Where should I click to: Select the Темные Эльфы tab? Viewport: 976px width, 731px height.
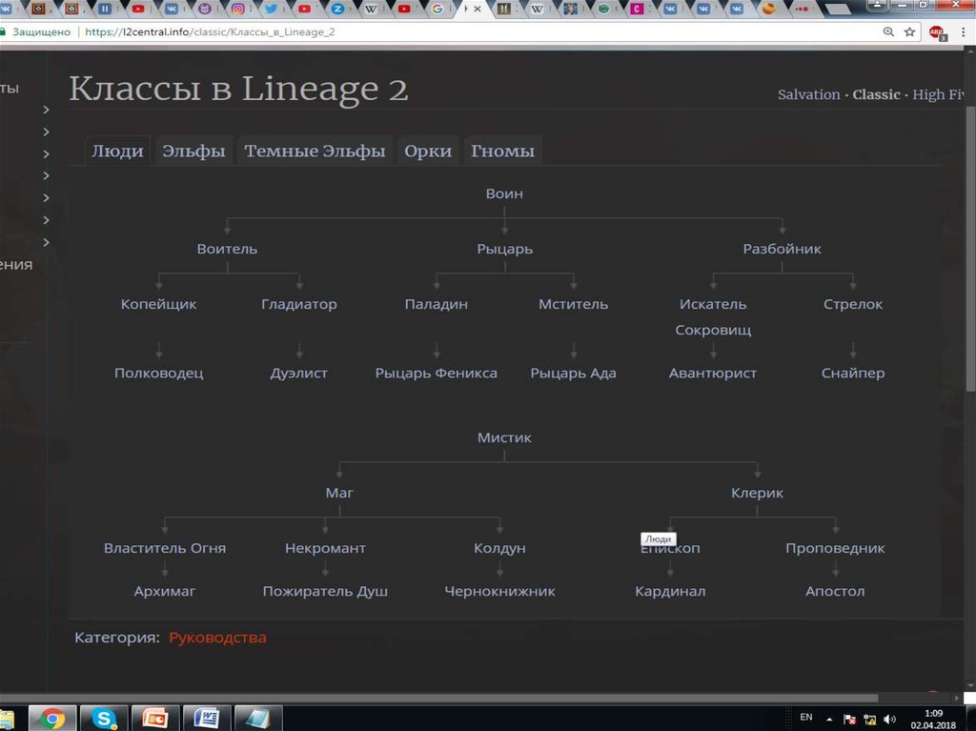coord(315,151)
